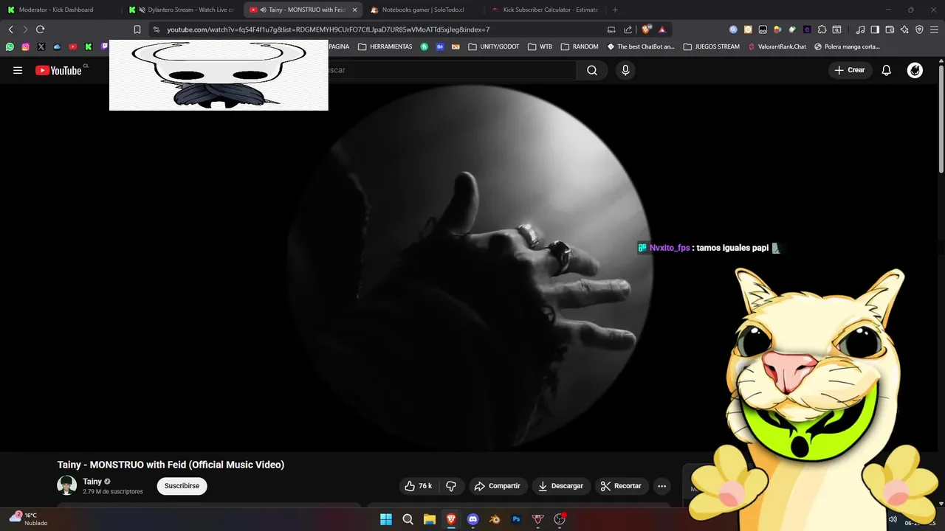
Task: Open the HERRAMIENTAS bookmarks folder
Action: pos(385,46)
